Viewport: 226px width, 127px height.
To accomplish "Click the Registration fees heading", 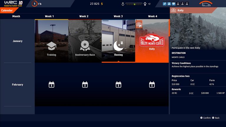I will pos(180,76).
